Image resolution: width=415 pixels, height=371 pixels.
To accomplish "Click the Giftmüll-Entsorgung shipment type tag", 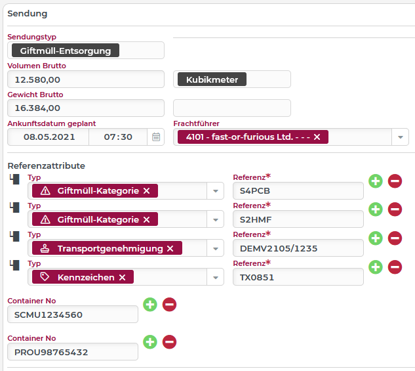I will (x=66, y=51).
